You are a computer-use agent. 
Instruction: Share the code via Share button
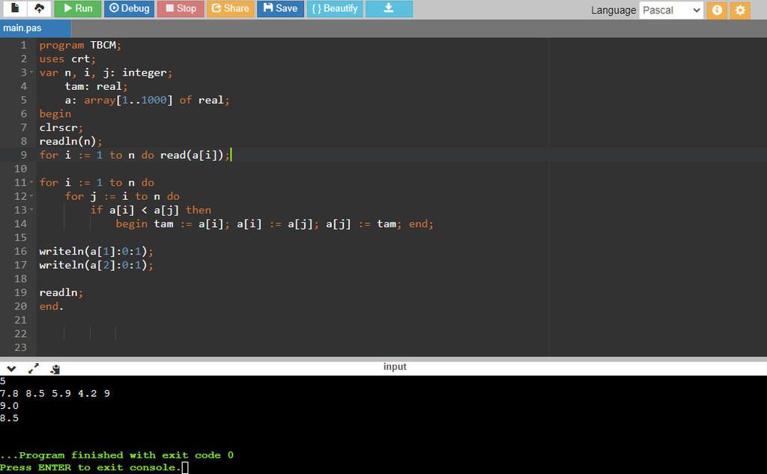(231, 8)
